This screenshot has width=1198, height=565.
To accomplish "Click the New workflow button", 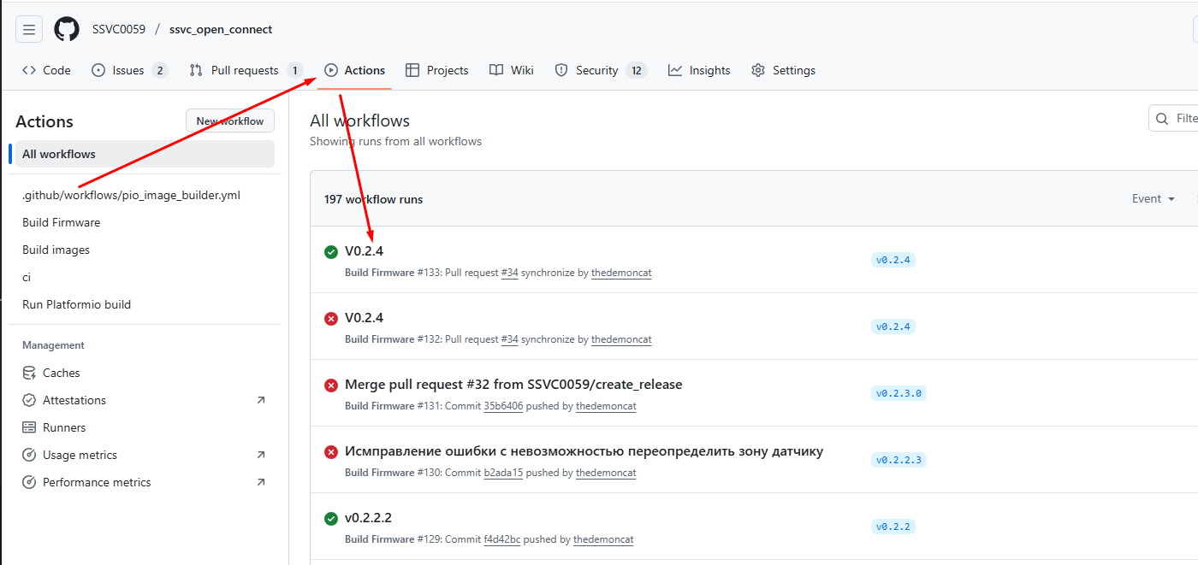I will 230,121.
